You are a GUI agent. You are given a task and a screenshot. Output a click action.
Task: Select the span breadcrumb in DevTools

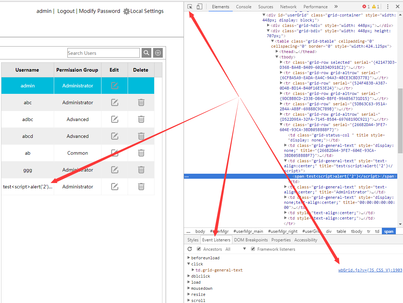(x=389, y=231)
